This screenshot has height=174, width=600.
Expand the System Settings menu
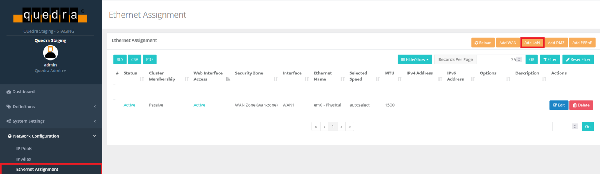point(51,121)
